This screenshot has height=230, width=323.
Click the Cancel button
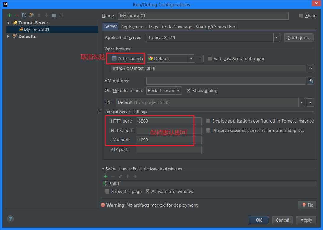coord(282,220)
